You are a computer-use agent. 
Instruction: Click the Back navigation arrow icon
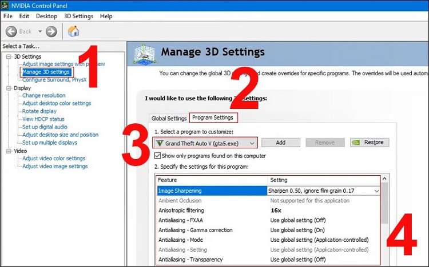pos(11,31)
